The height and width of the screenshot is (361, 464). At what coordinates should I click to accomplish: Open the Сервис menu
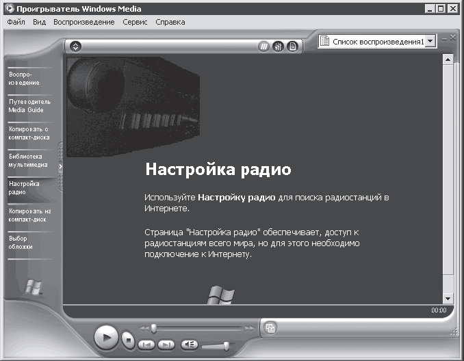135,22
